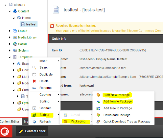Screen dimensions: 163x138
Task: Click the Start New Package box icon
Action: [98, 95]
